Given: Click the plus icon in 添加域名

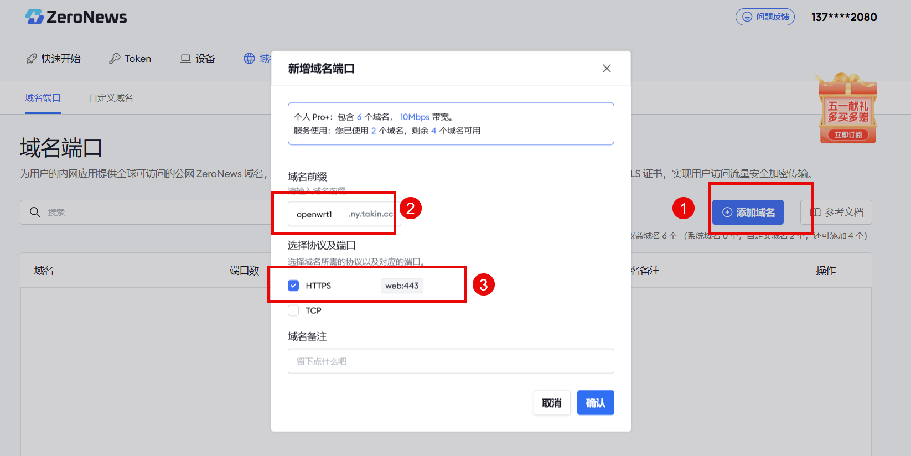Looking at the screenshot, I should pos(727,213).
